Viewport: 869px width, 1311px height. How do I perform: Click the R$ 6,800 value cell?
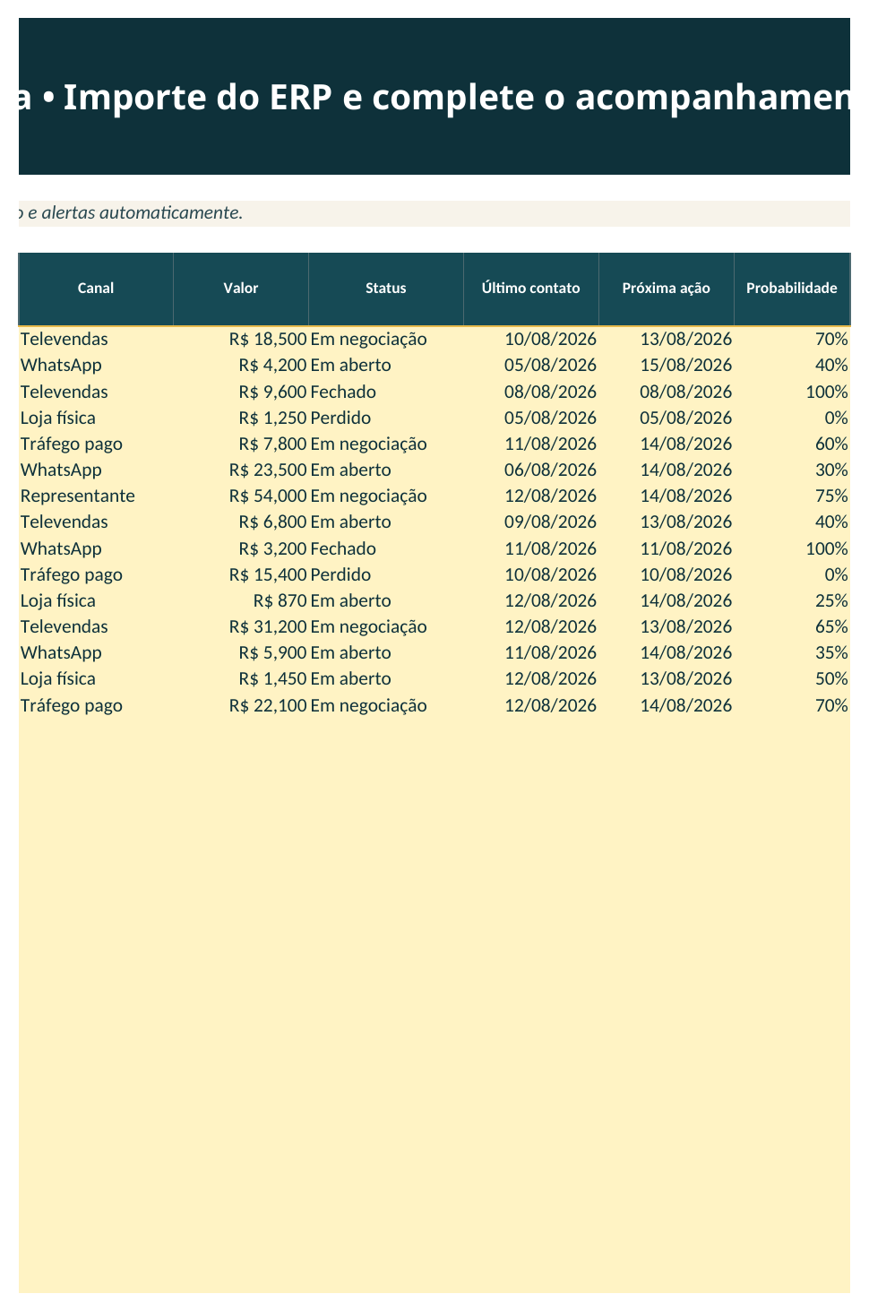241,522
